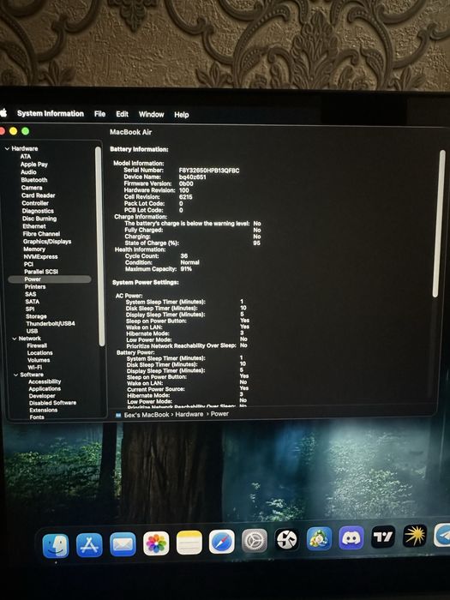The image size is (450, 600).
Task: Select PCI in the sidebar
Action: click(x=28, y=264)
